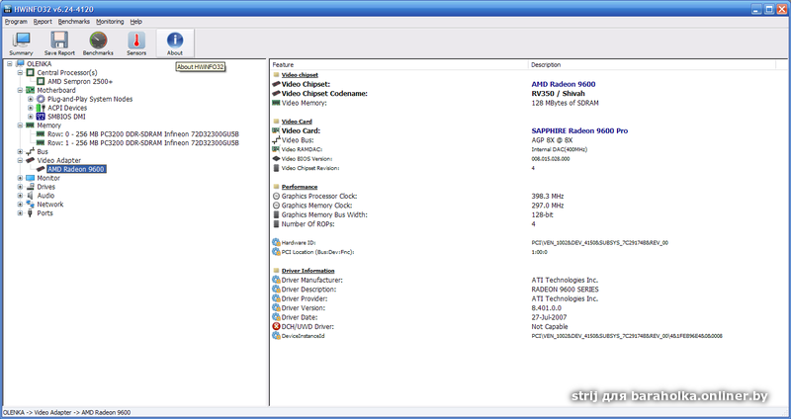Click the Save Report floppy icon
791x419 pixels.
click(59, 40)
